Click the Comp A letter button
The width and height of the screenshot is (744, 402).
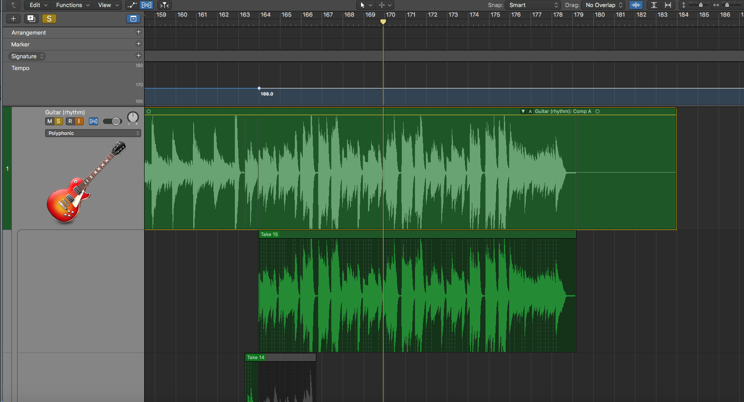tap(530, 111)
